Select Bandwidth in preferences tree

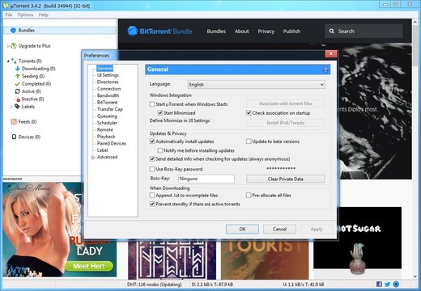(x=108, y=95)
